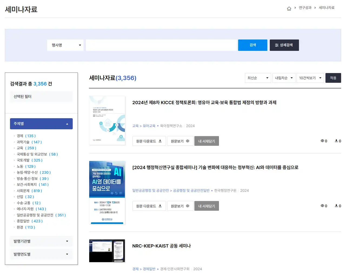Click the download arrow icon on second result's 원문 다운로드
Screen dimensions: 346x277
click(x=160, y=206)
